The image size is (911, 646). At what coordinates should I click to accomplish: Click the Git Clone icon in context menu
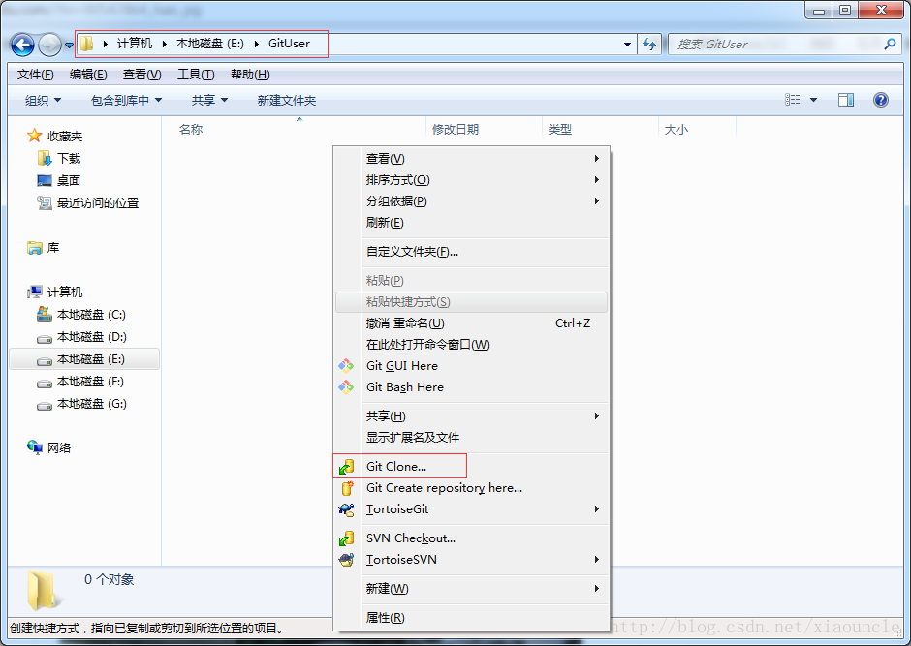click(346, 467)
